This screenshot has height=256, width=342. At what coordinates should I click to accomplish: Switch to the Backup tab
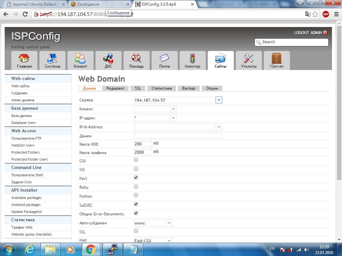189,88
